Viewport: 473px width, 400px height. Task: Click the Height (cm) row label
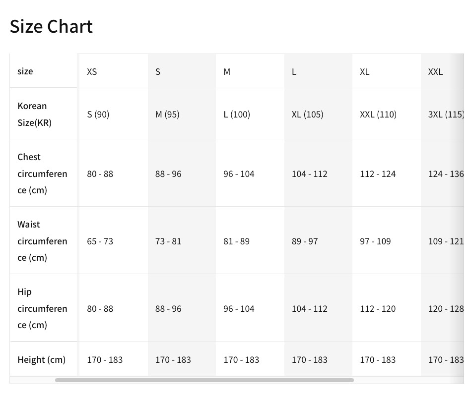click(x=41, y=360)
